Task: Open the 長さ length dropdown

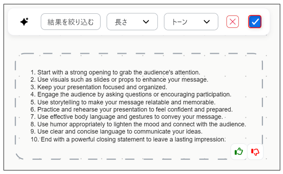Action: (132, 22)
